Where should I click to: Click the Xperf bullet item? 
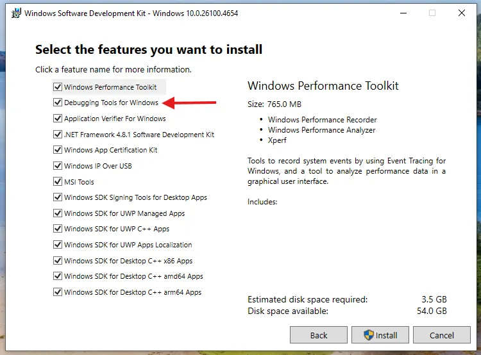coord(277,140)
